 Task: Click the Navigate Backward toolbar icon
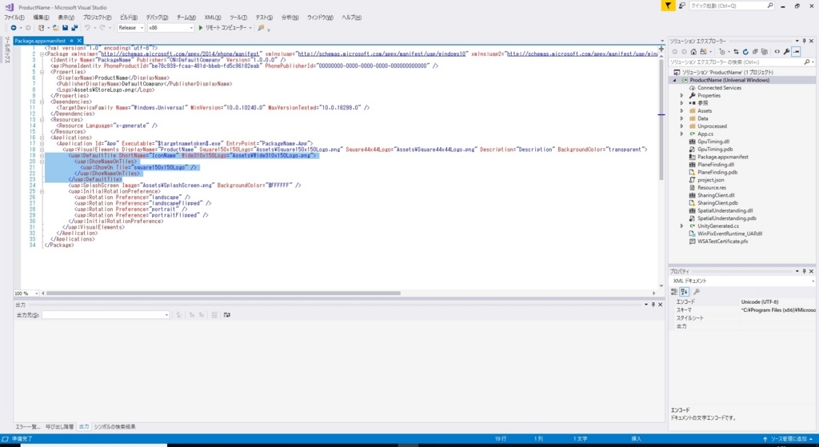(x=14, y=28)
